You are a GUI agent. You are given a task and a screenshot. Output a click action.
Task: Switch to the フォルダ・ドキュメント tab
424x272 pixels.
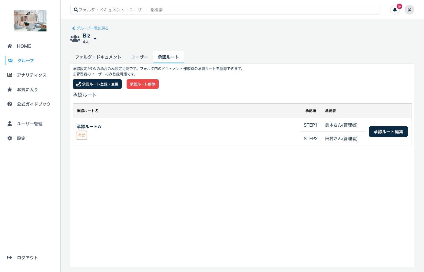(98, 57)
